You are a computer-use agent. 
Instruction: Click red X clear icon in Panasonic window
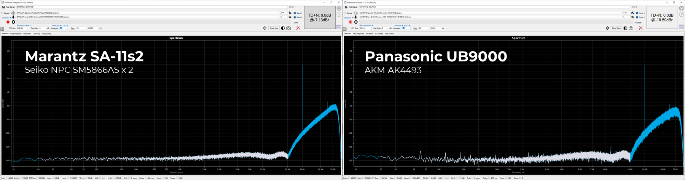pos(641,28)
